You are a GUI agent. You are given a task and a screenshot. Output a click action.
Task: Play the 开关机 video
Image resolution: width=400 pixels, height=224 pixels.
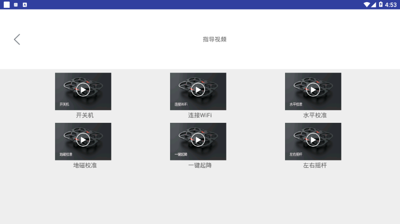click(83, 90)
